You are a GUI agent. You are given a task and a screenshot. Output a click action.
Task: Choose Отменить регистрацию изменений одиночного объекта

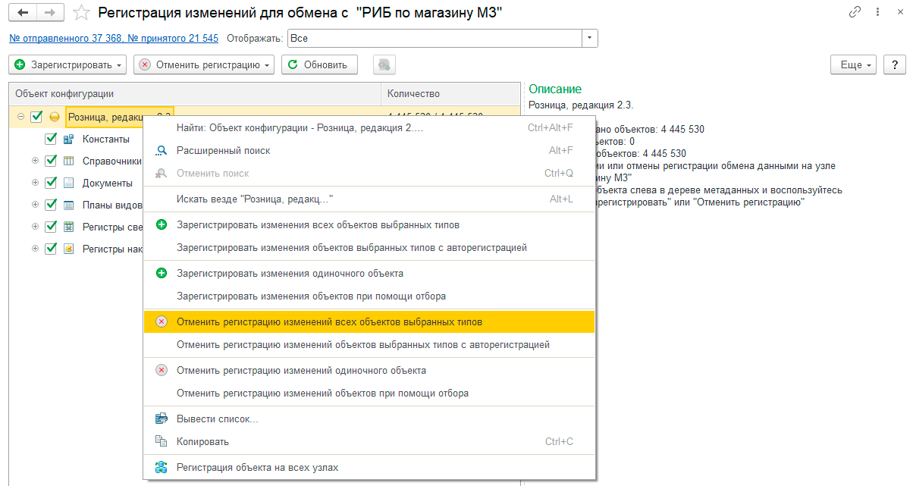click(369, 370)
